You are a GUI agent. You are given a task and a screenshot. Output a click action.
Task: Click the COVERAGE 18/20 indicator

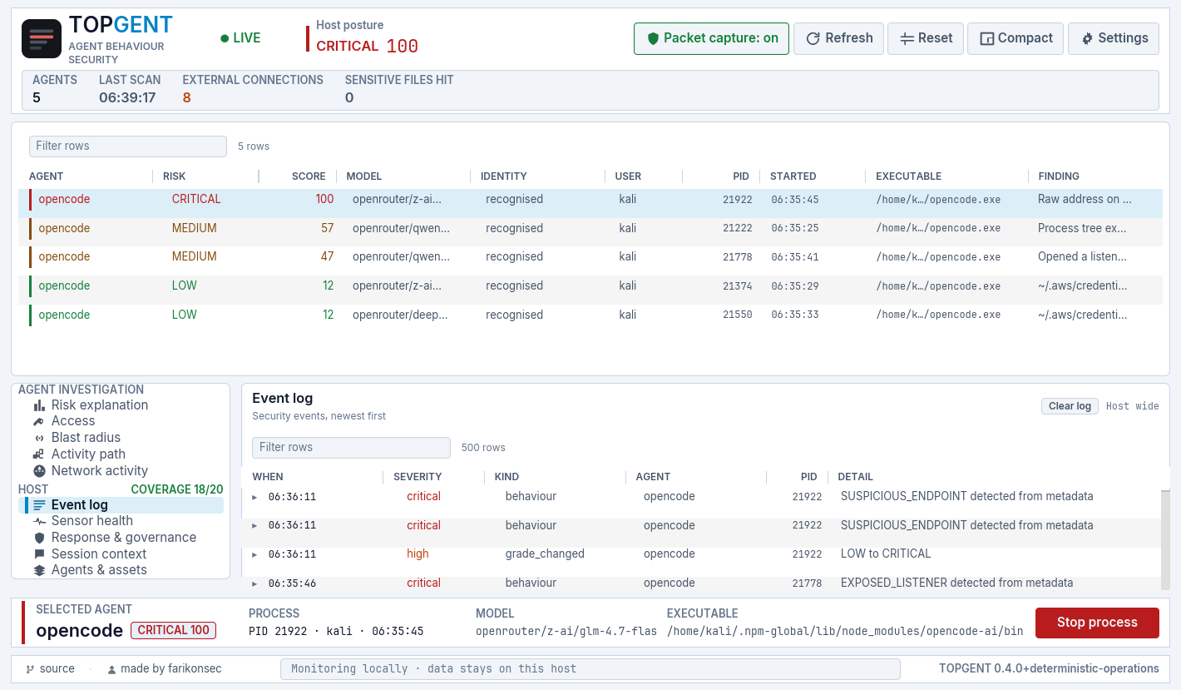pos(177,489)
